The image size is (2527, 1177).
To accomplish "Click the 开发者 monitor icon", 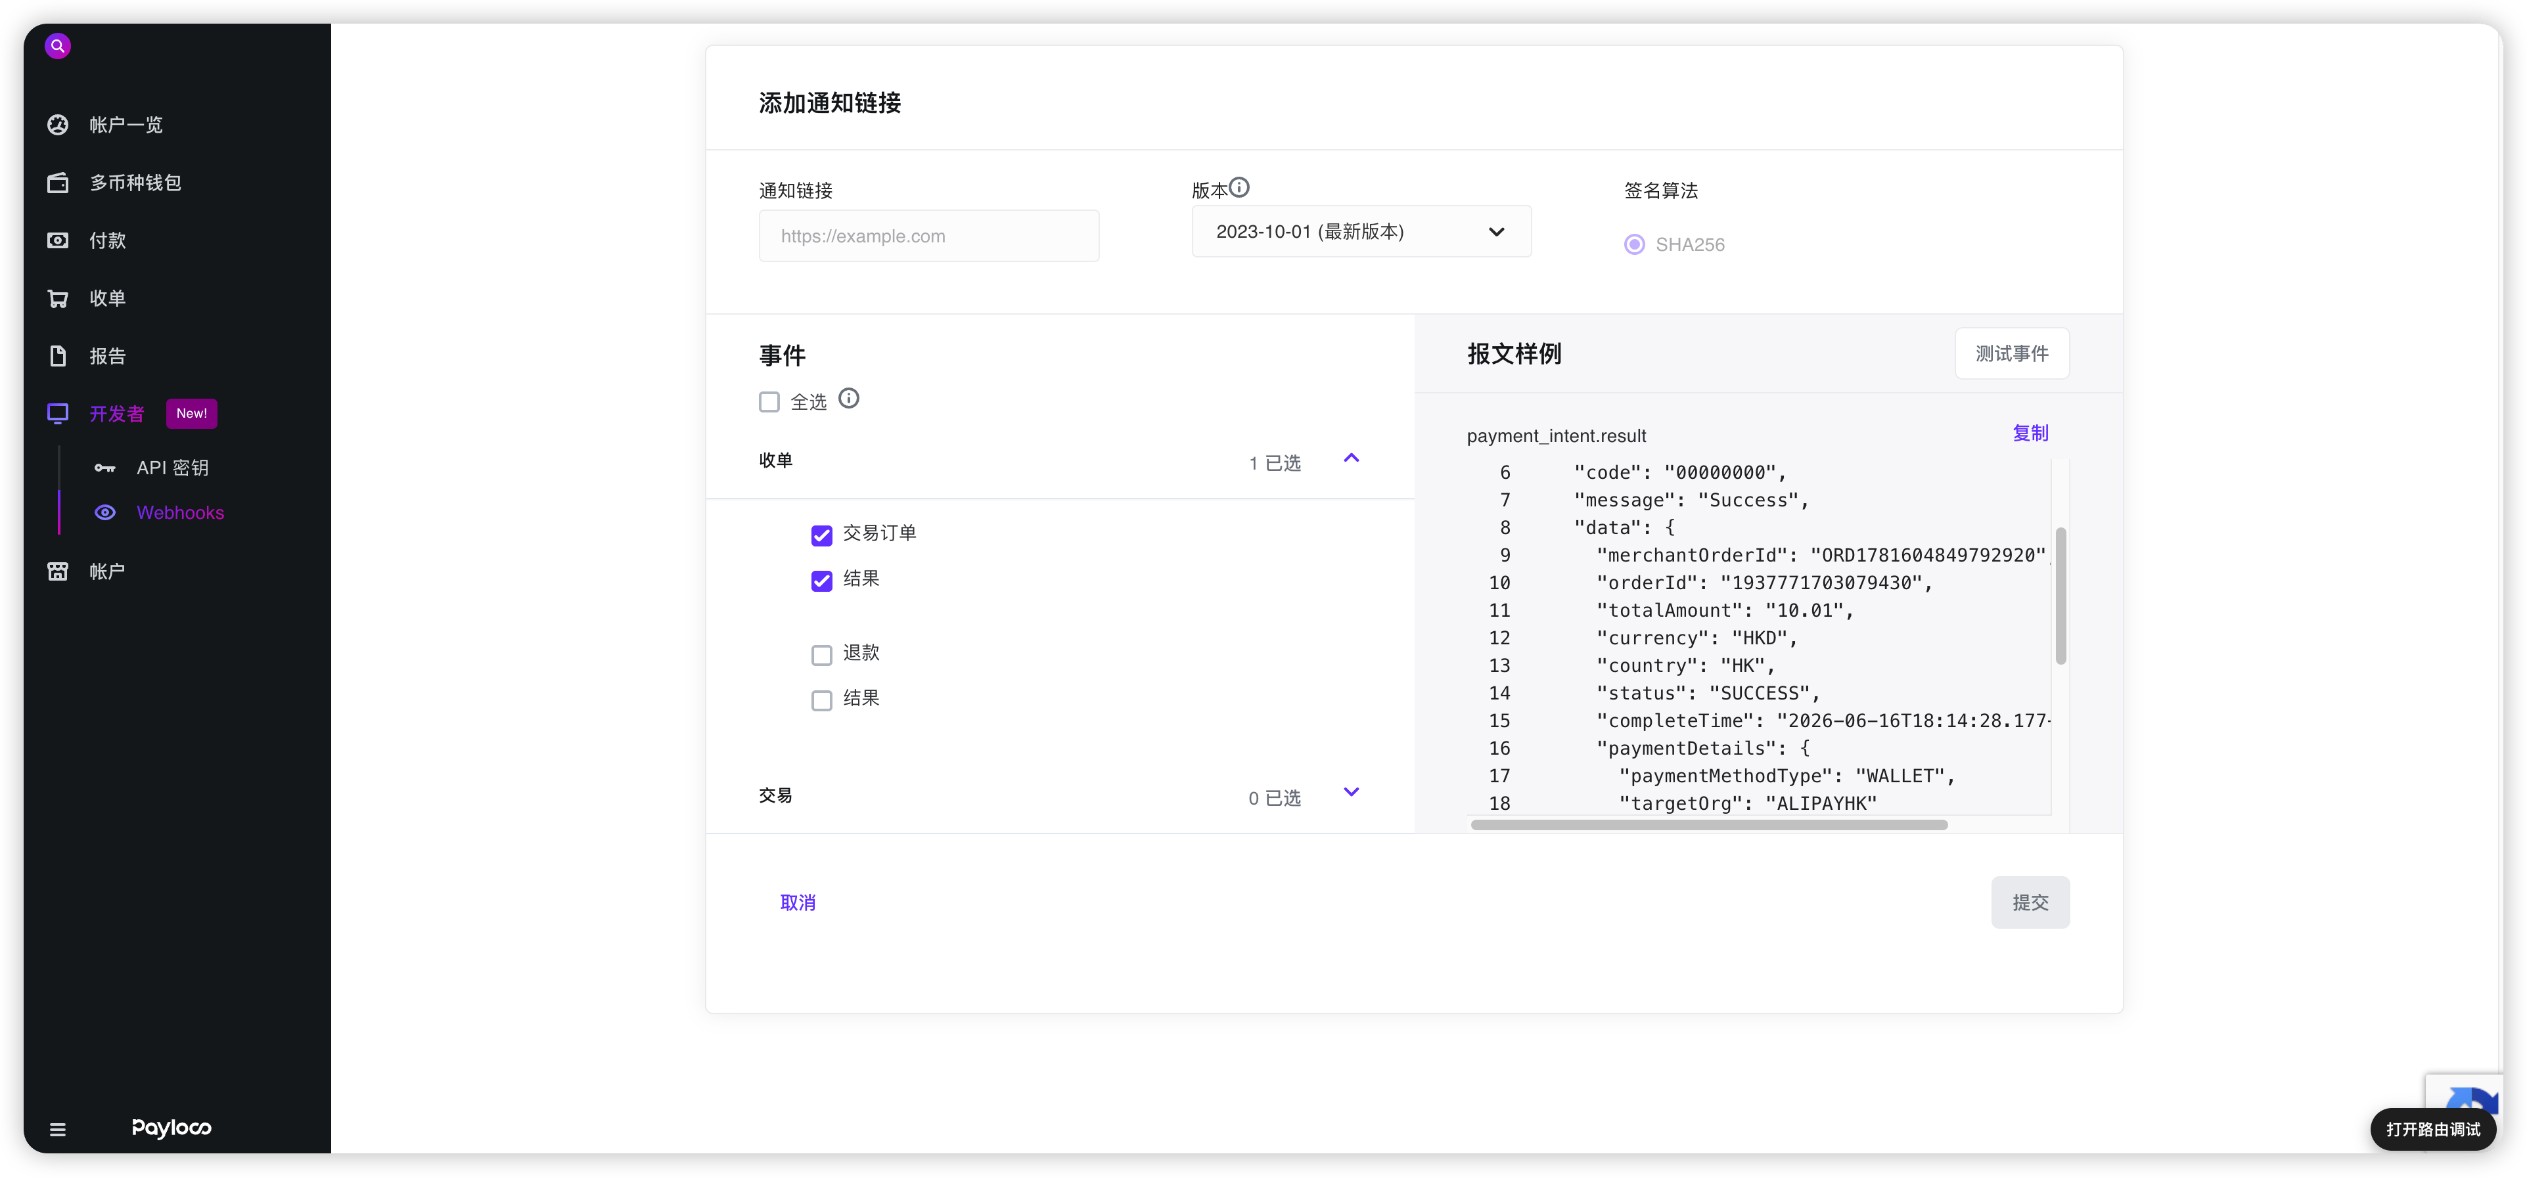I will pos(58,414).
